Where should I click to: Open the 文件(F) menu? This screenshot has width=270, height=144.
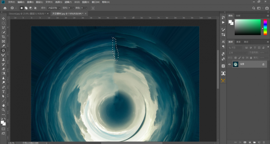11,2
